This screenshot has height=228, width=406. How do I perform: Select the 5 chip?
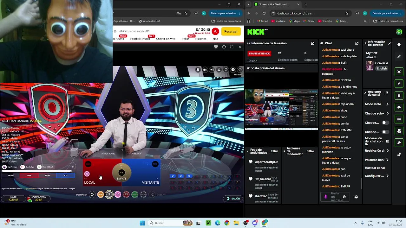[109, 194]
